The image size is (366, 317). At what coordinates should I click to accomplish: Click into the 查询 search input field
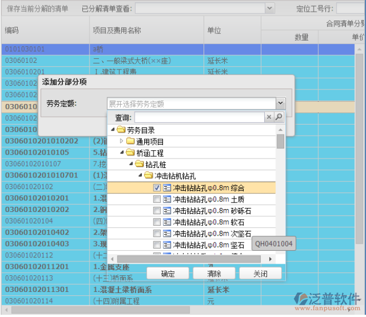tap(199, 117)
